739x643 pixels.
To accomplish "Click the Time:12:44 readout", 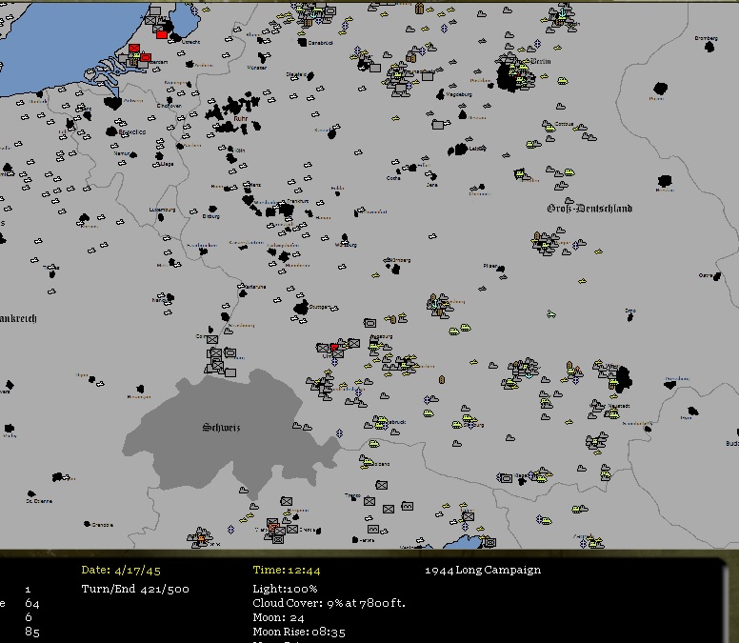I will (287, 570).
